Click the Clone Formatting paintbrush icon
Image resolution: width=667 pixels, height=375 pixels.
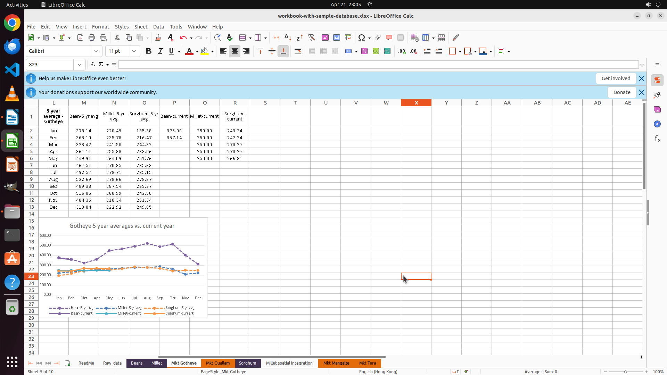pos(158,37)
